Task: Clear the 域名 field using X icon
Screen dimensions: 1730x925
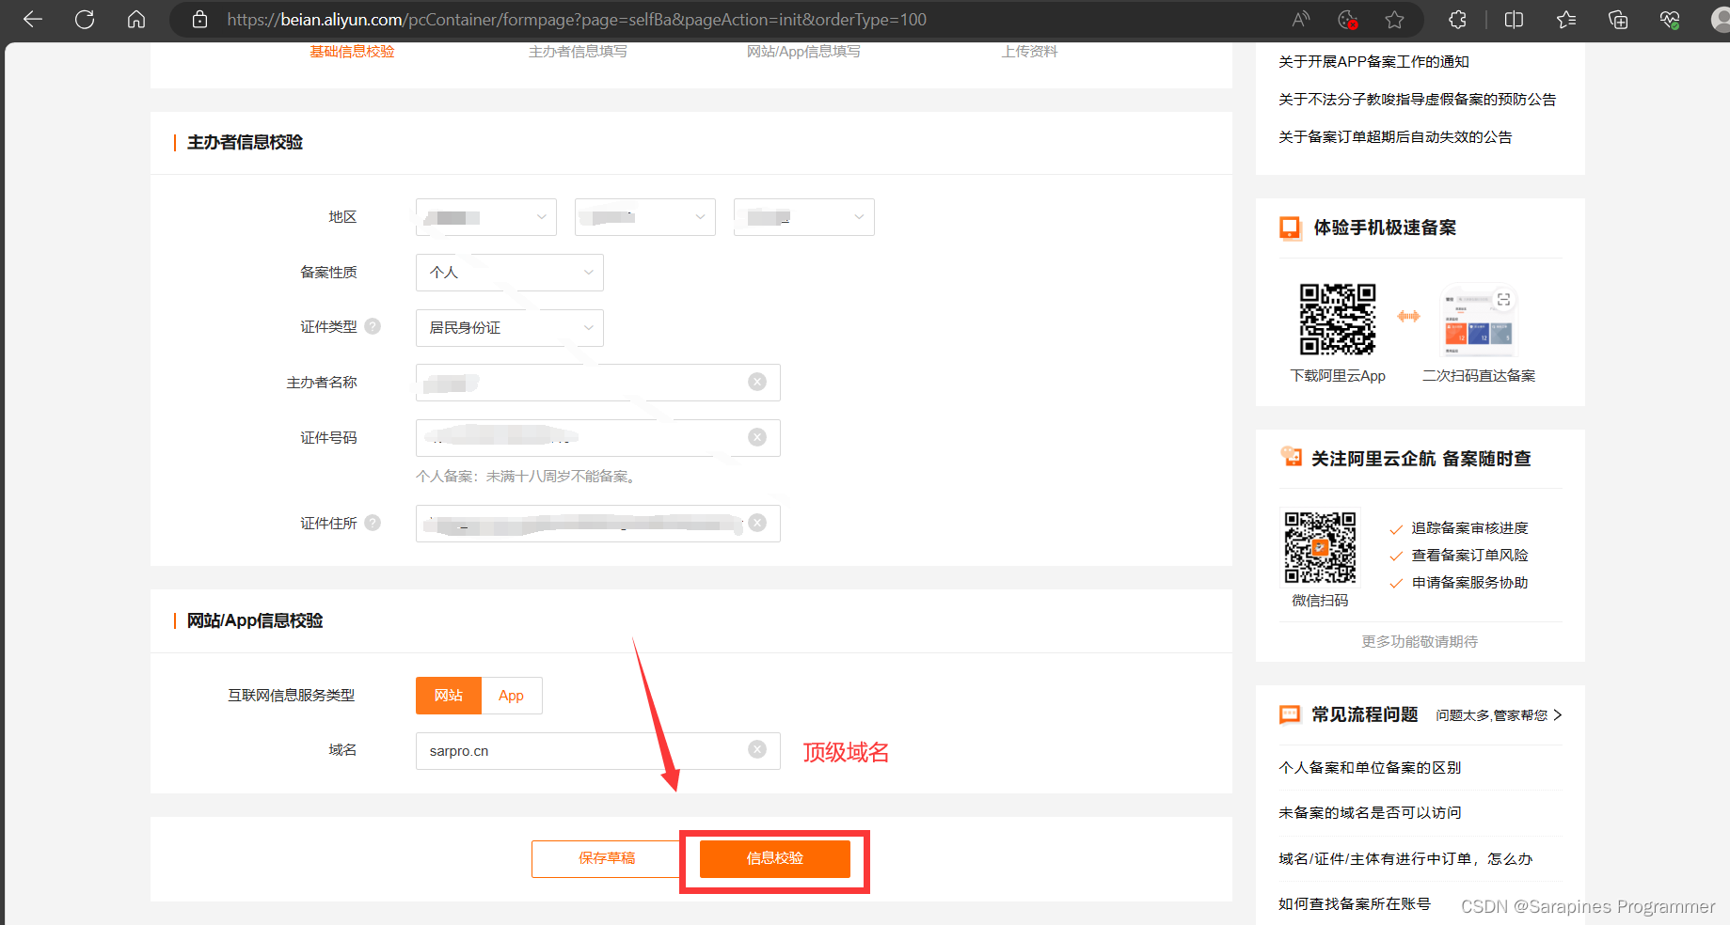Action: click(x=757, y=749)
